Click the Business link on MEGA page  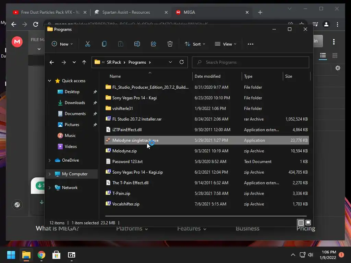[x=247, y=228]
